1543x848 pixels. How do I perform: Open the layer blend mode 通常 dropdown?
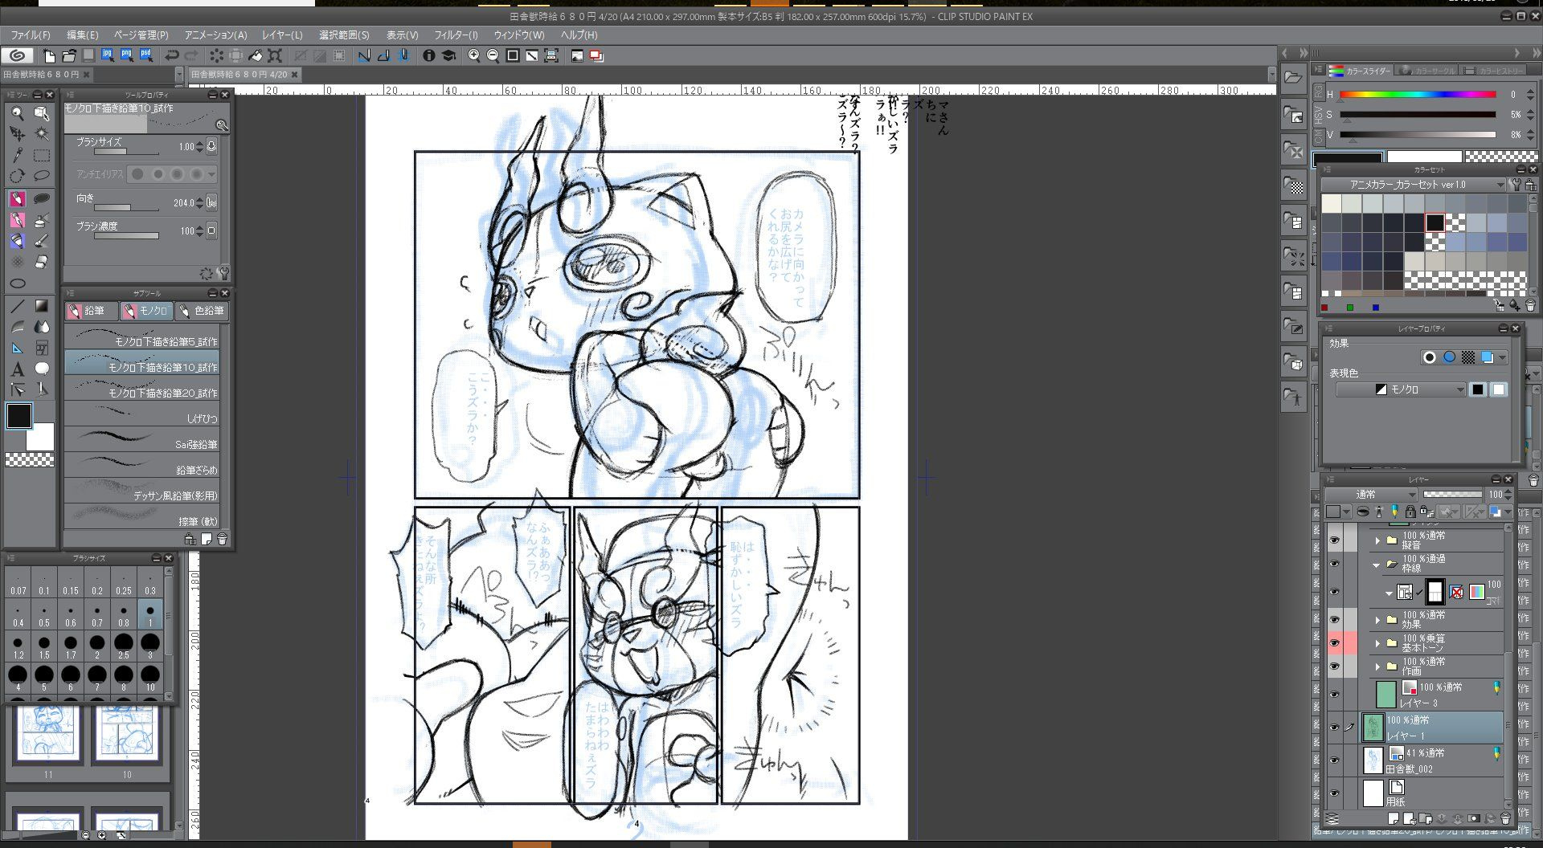pyautogui.click(x=1371, y=495)
